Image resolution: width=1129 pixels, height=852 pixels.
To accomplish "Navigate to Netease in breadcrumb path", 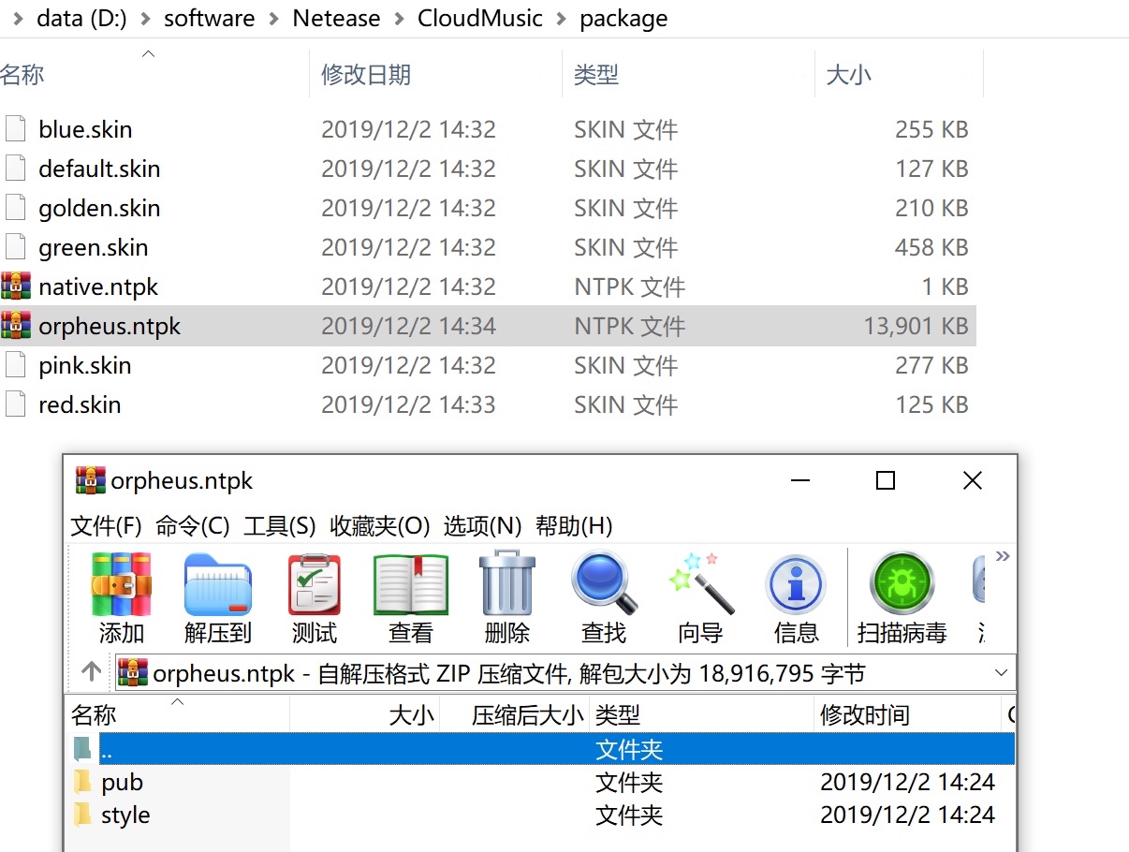I will [x=336, y=19].
